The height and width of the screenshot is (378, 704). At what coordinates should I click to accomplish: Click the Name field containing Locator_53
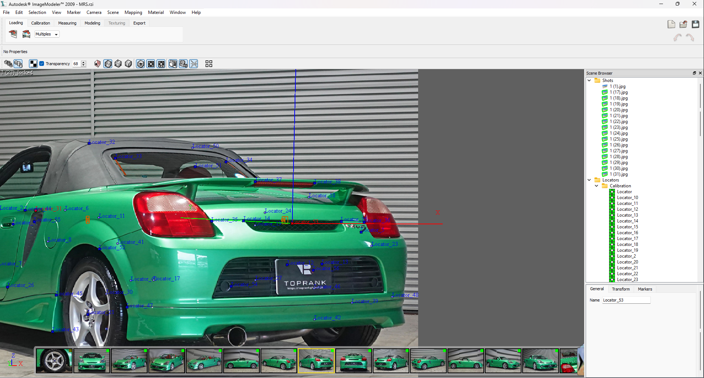coord(626,300)
